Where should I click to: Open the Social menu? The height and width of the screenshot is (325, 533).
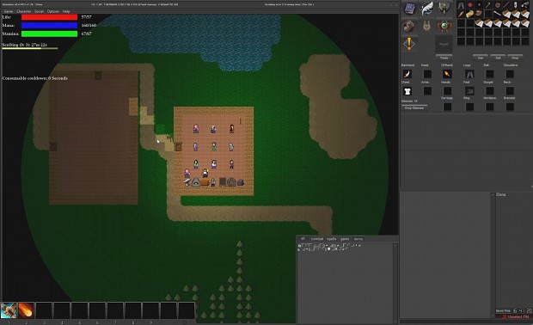tap(39, 11)
